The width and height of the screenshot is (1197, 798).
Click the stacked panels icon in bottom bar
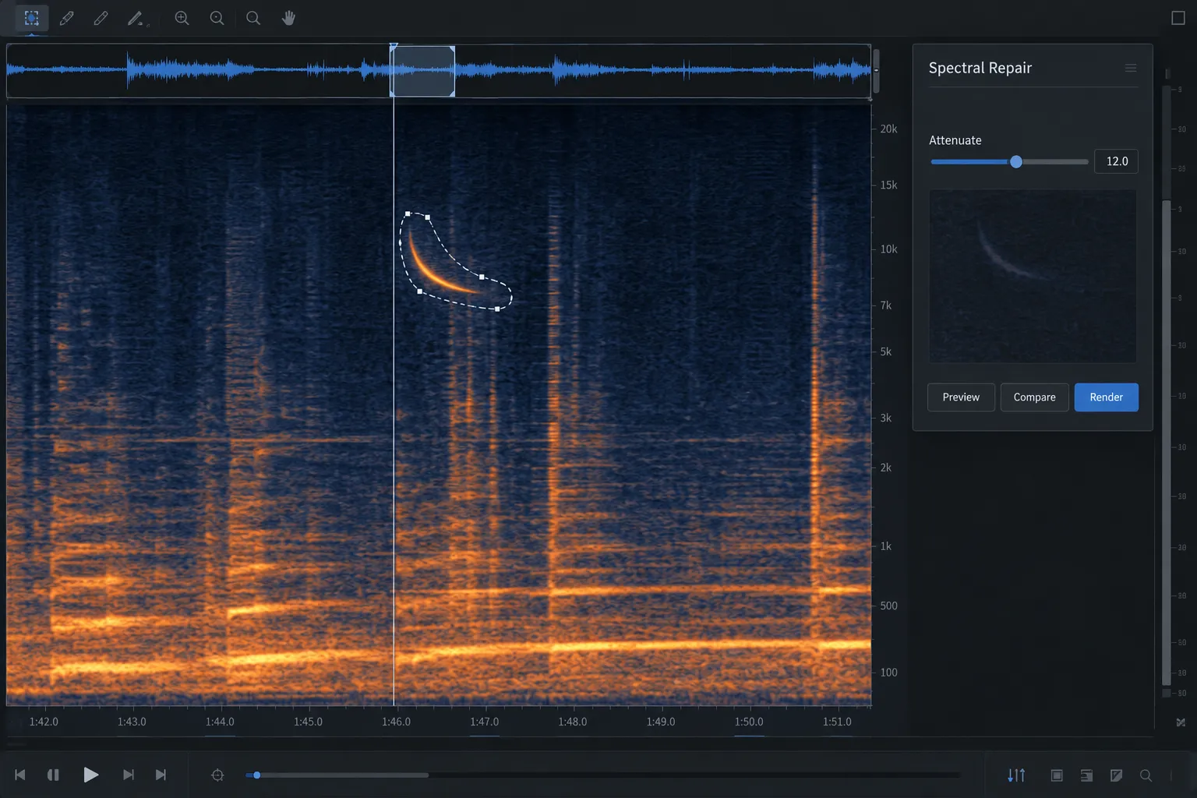[1086, 775]
